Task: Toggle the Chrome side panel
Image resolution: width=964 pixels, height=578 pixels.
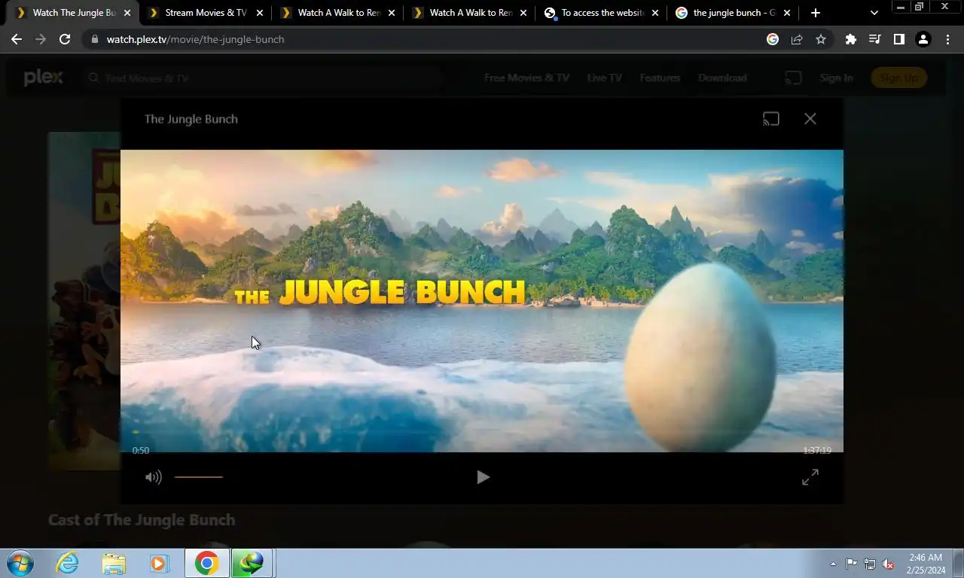Action: (x=899, y=39)
